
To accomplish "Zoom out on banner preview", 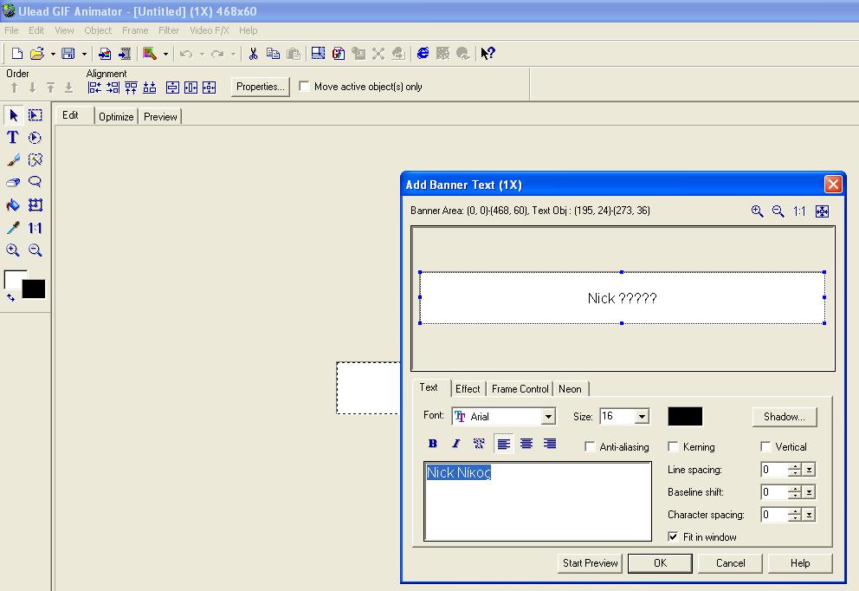I will (778, 211).
